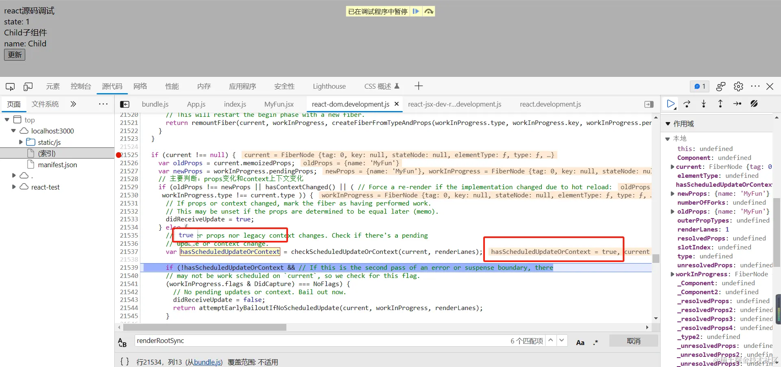The width and height of the screenshot is (781, 367).
Task: Open the react.development.js file tab
Action: tap(550, 104)
